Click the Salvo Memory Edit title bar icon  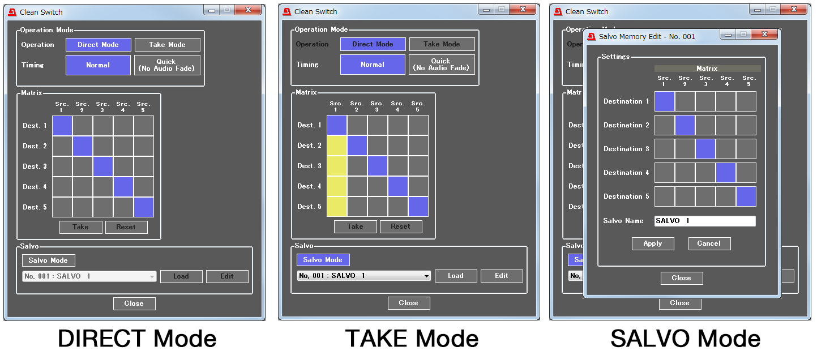pos(591,36)
